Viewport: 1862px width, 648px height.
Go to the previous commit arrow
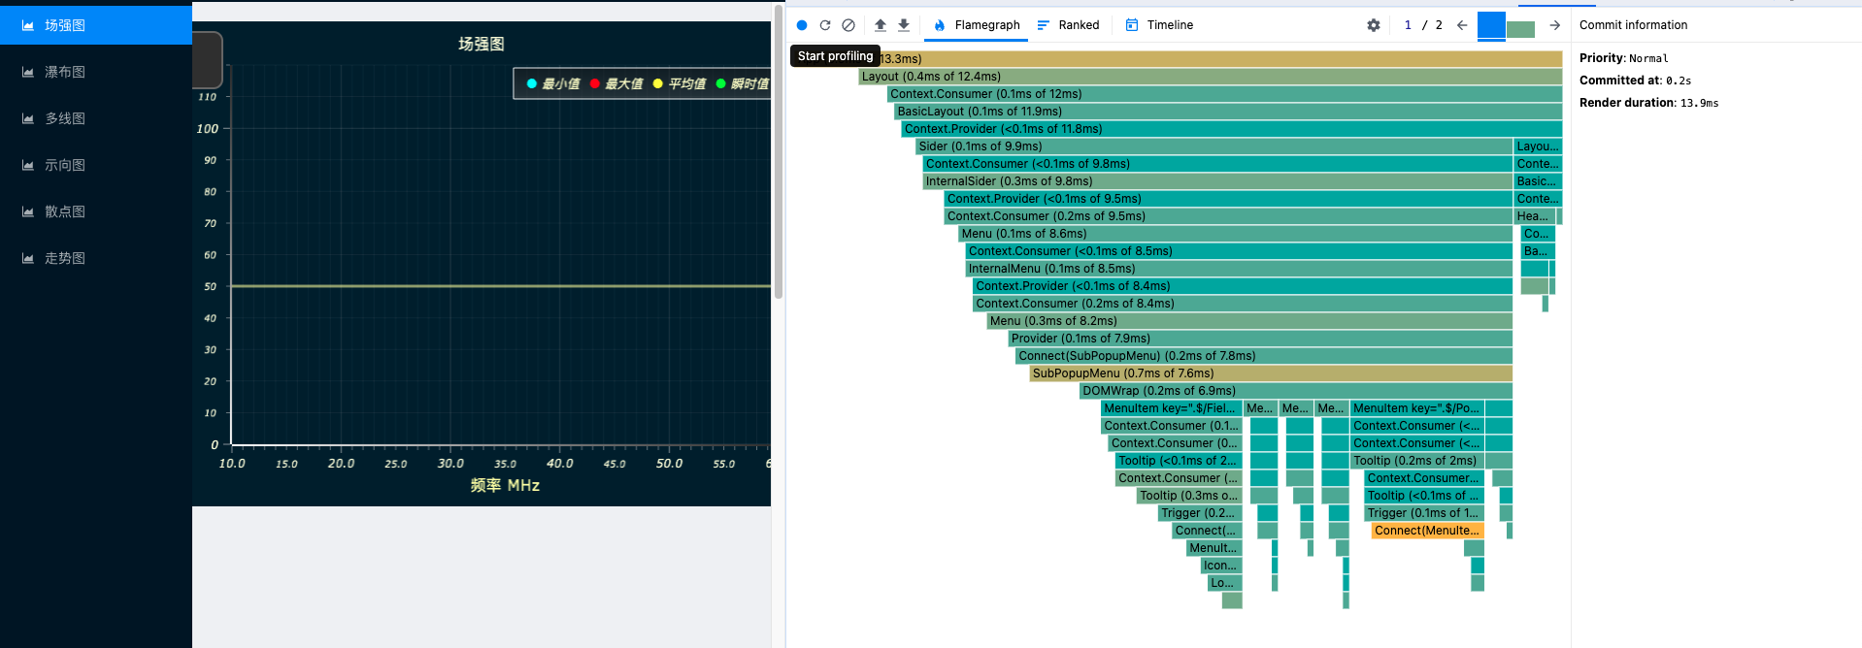pos(1462,25)
